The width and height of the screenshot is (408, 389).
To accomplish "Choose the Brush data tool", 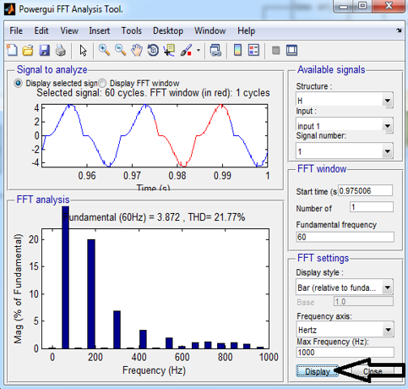I will click(186, 51).
